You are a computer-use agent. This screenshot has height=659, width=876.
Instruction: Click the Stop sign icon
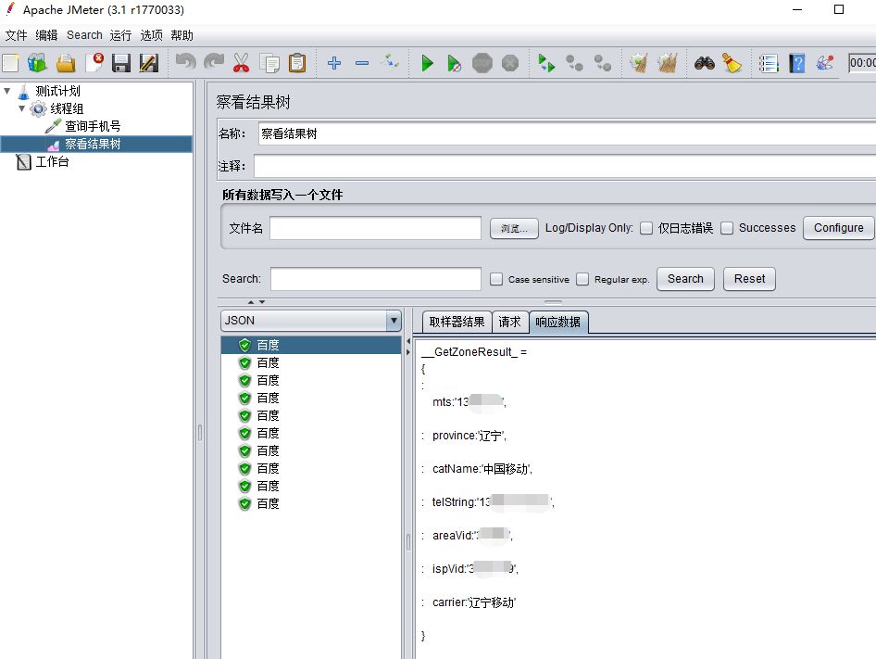click(x=482, y=63)
